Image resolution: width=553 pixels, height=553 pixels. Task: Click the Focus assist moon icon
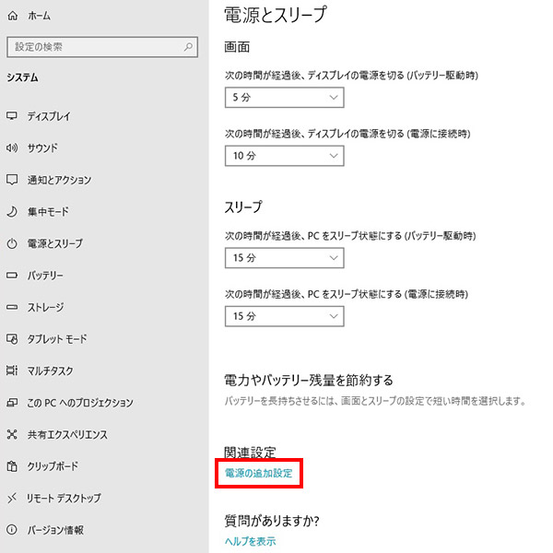(x=12, y=212)
